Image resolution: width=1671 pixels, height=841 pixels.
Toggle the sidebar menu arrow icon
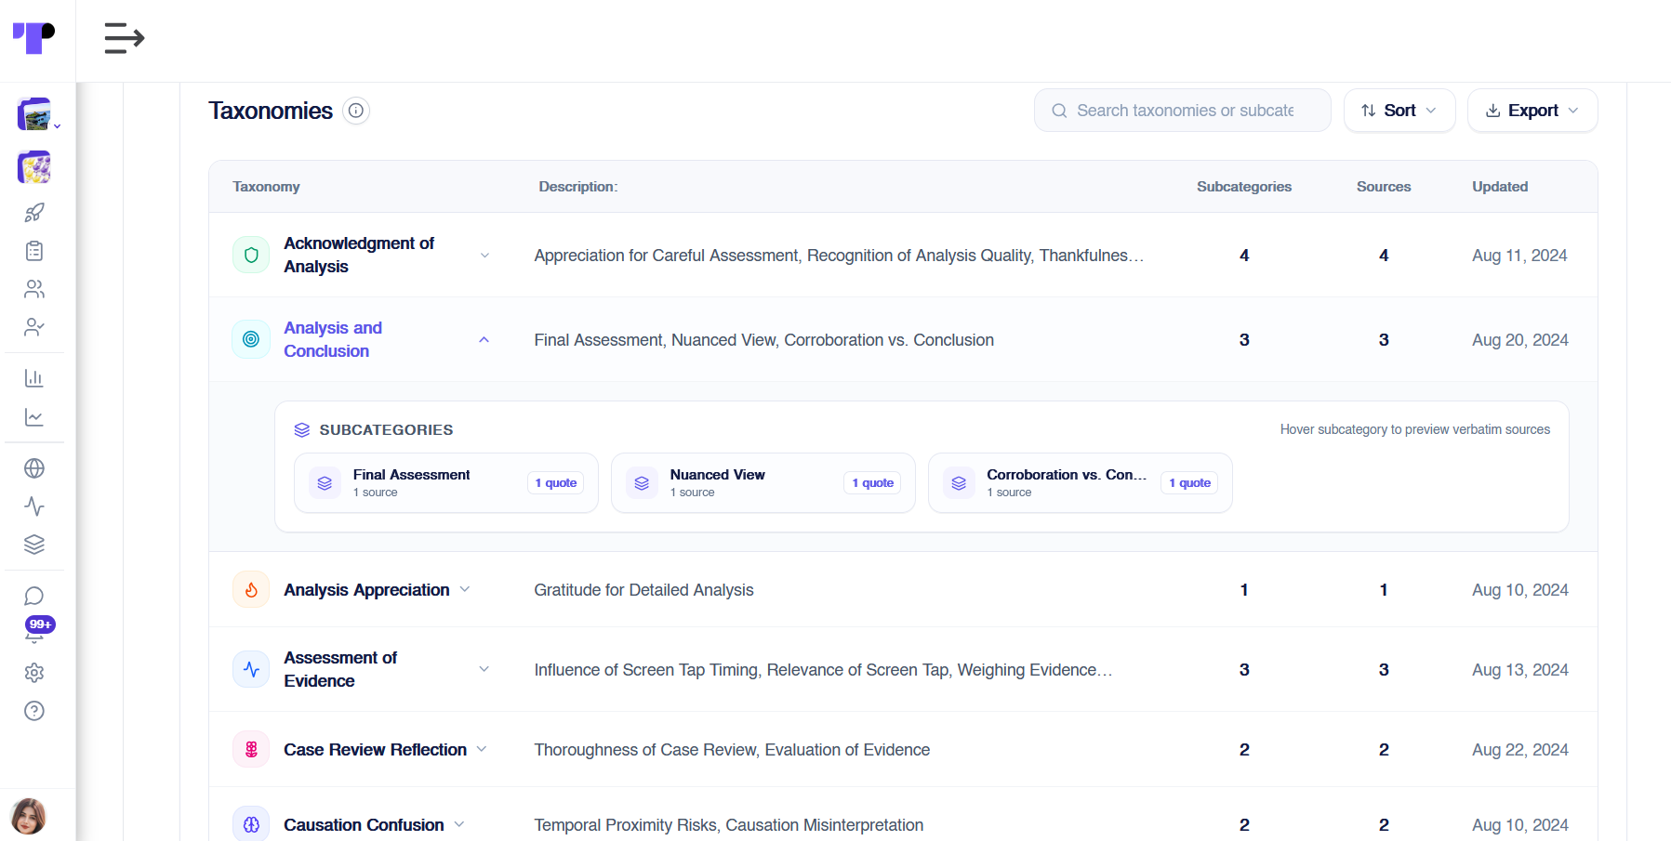(x=124, y=38)
